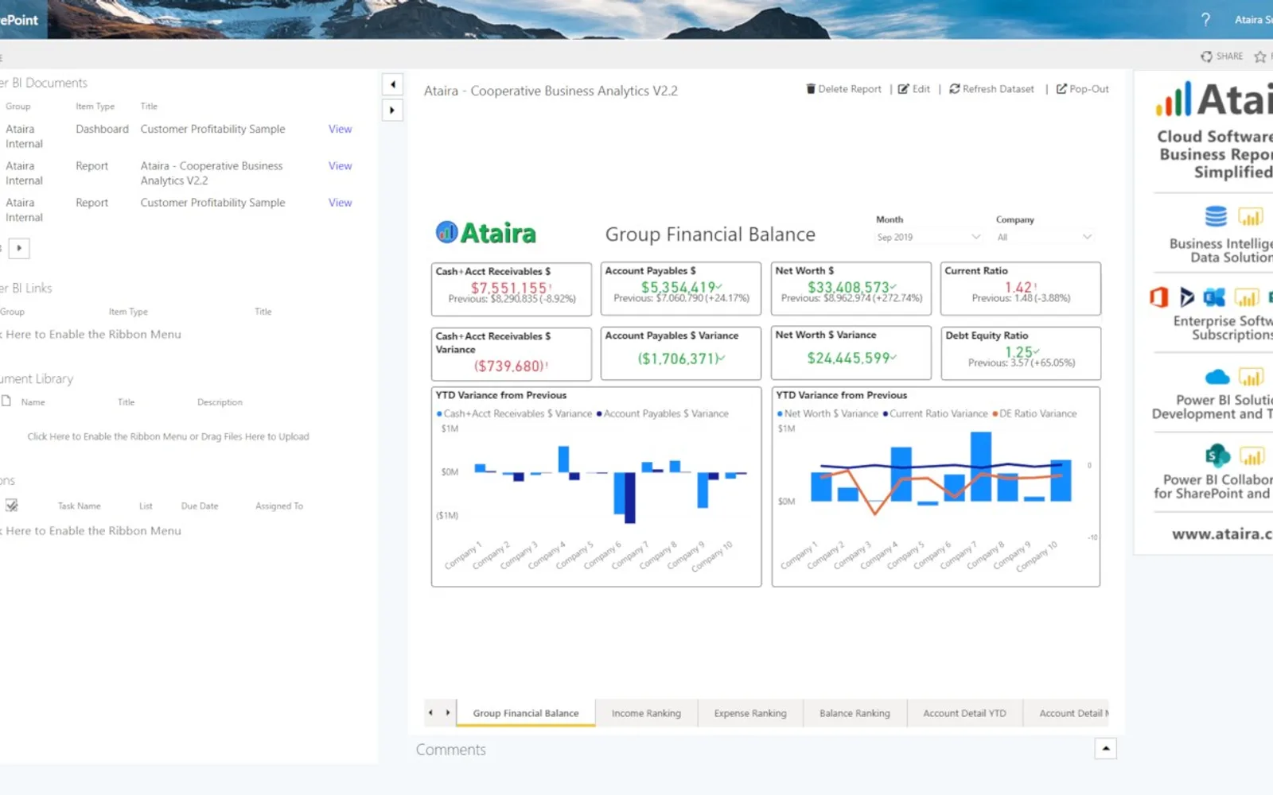
Task: Open the report with Pop-Out
Action: click(x=1082, y=89)
